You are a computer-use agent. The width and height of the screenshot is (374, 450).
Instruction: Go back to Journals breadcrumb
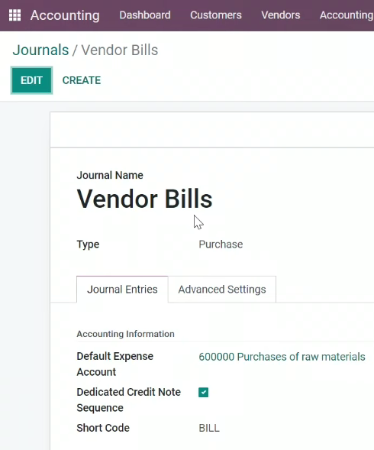[x=40, y=50]
